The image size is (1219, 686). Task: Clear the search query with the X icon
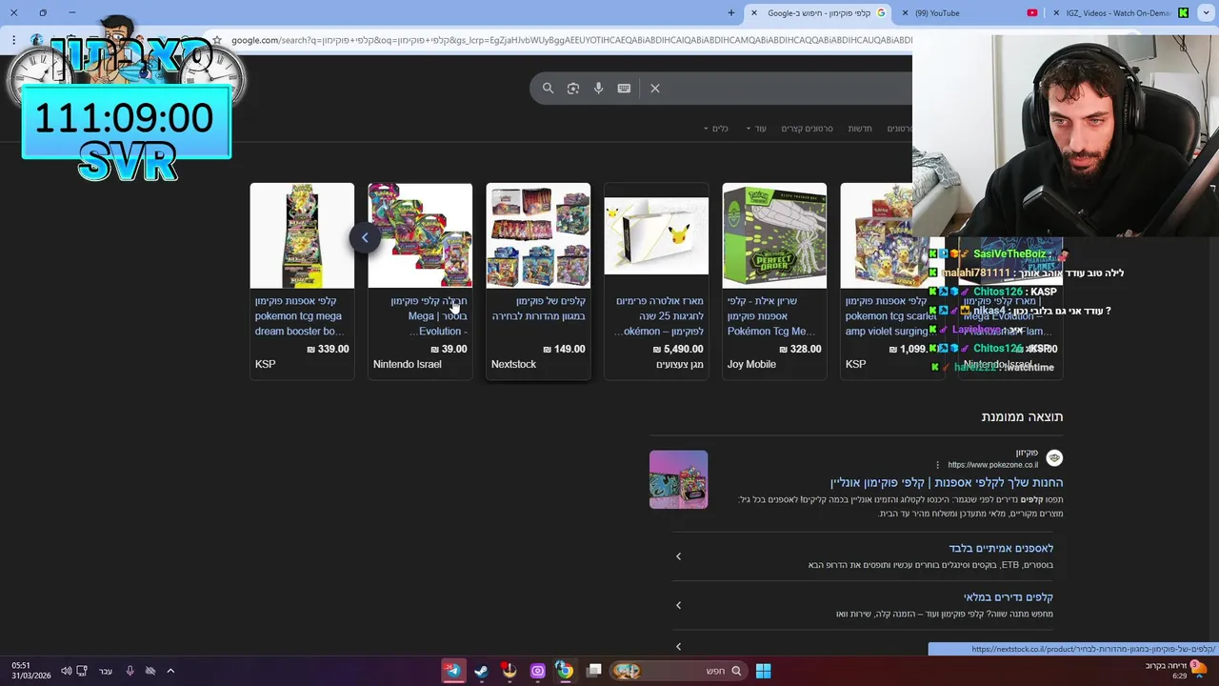tap(655, 88)
